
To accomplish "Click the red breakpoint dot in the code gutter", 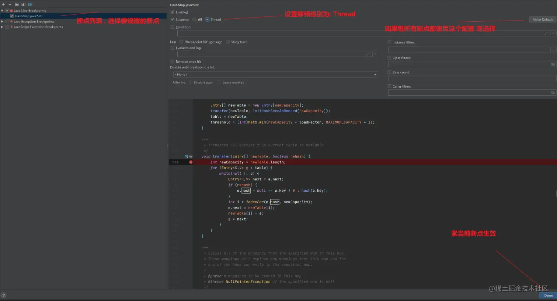I will [191, 162].
